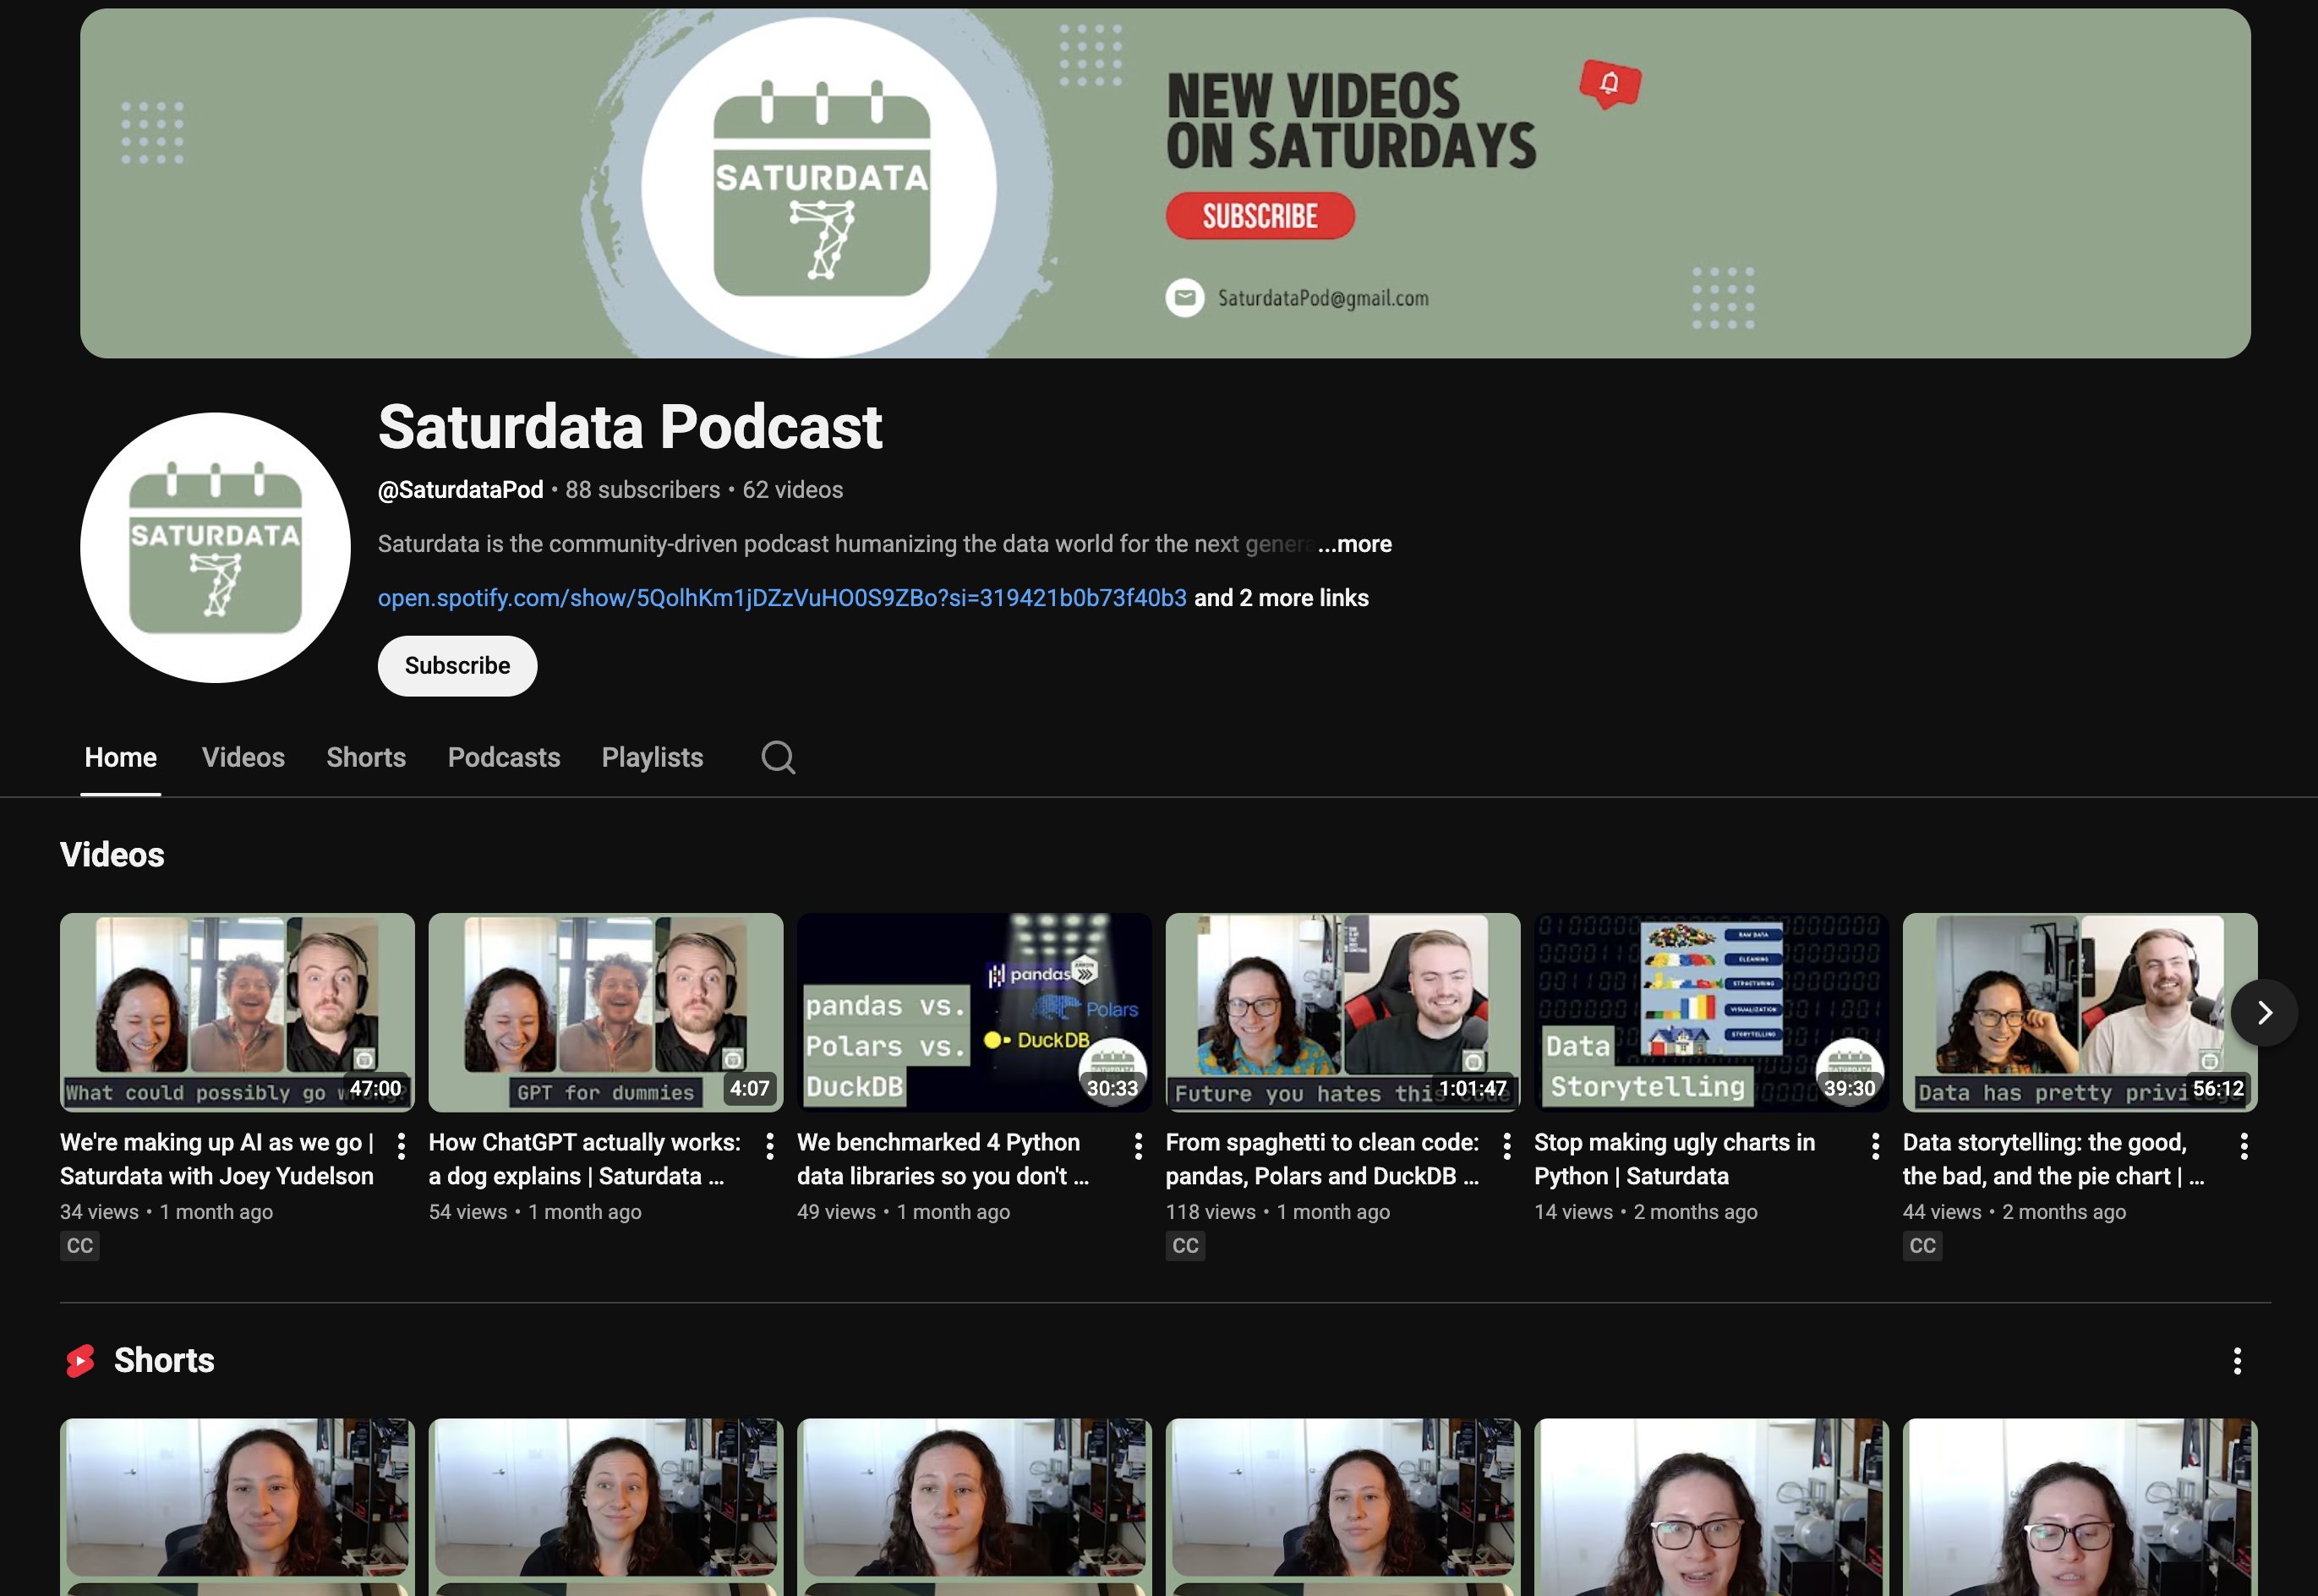Open the sixth Shorts thumbnail in the row
Viewport: 2318px width, 1596px height.
[2080, 1507]
